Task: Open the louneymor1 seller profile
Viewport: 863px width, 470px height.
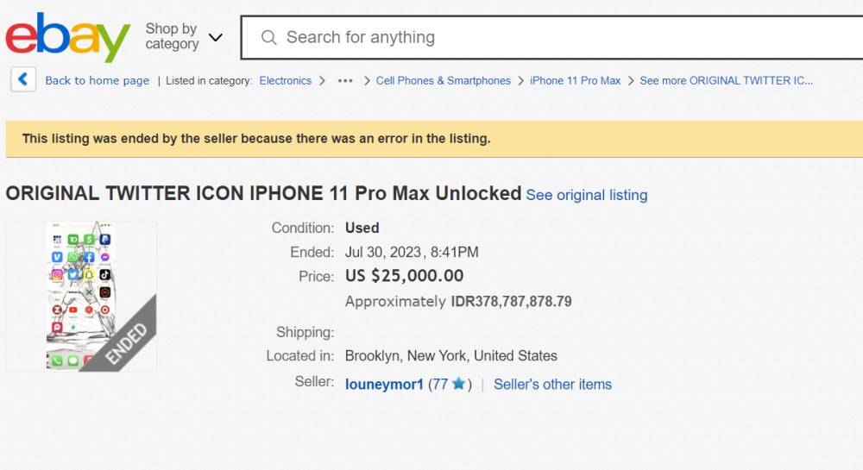Action: [x=384, y=385]
